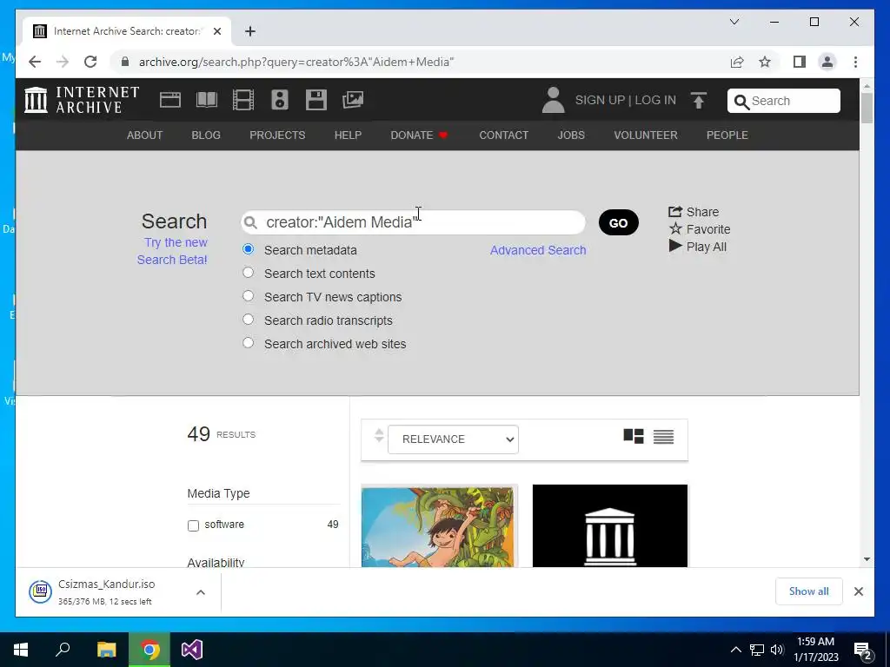Start Play All playback

pyautogui.click(x=698, y=247)
